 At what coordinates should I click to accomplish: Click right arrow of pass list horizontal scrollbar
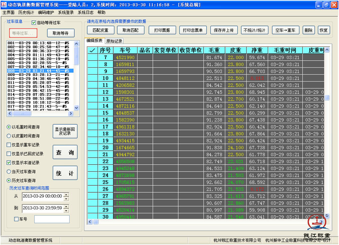click(71, 113)
